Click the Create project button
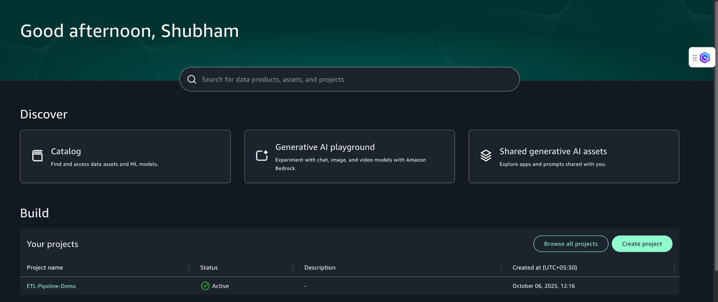 642,244
